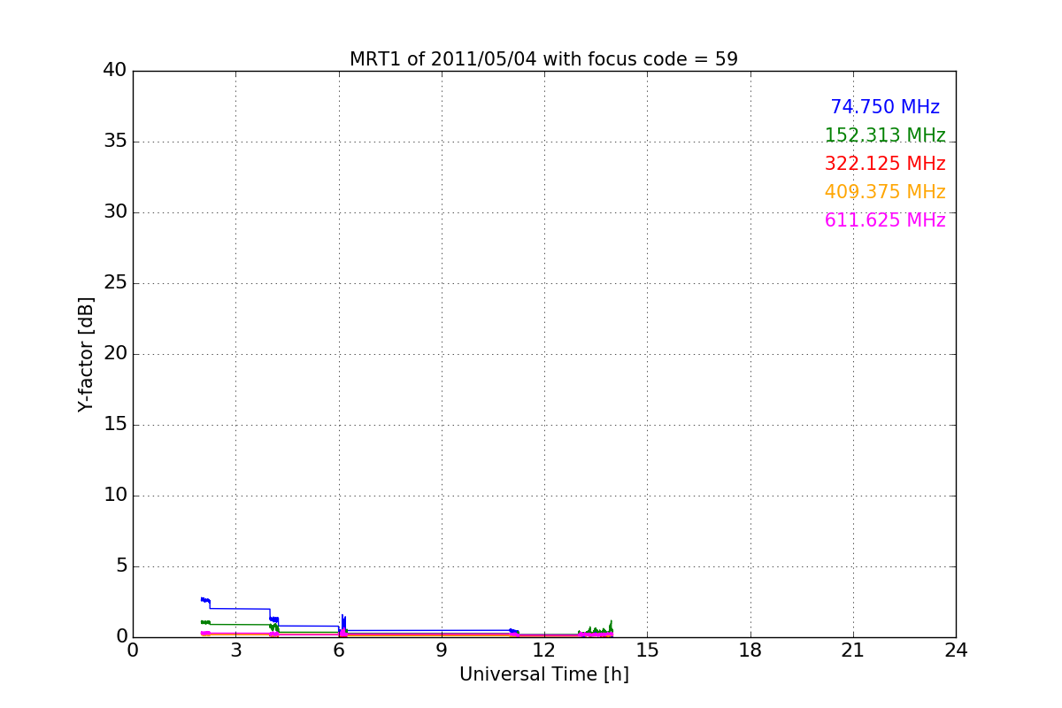The width and height of the screenshot is (1062, 708).
Task: Click the green noisy trace near 14h
Action: pos(595,630)
